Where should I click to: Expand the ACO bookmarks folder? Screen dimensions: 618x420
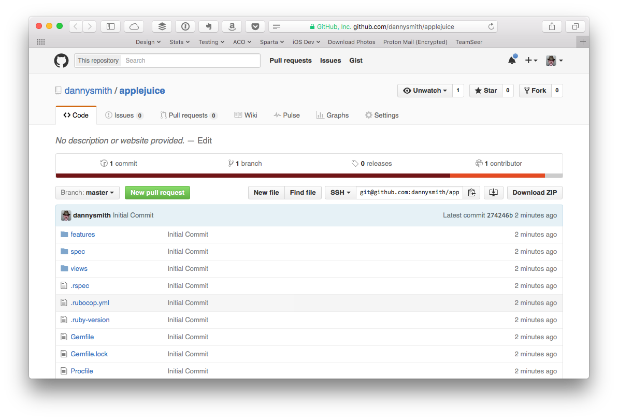(x=242, y=42)
